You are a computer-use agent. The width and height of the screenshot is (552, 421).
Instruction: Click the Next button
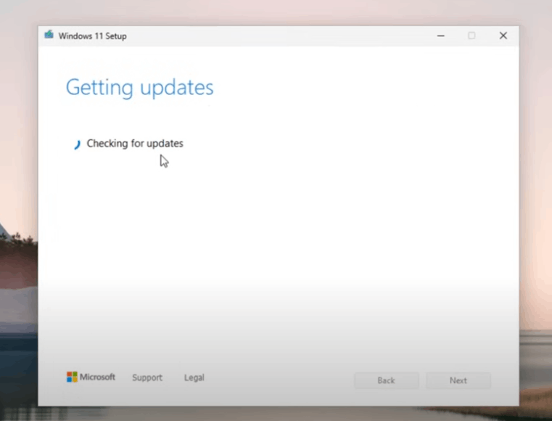pyautogui.click(x=458, y=380)
